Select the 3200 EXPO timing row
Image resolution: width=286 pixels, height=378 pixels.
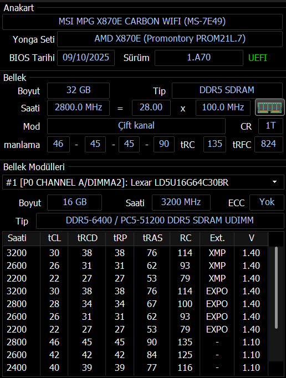click(x=136, y=291)
